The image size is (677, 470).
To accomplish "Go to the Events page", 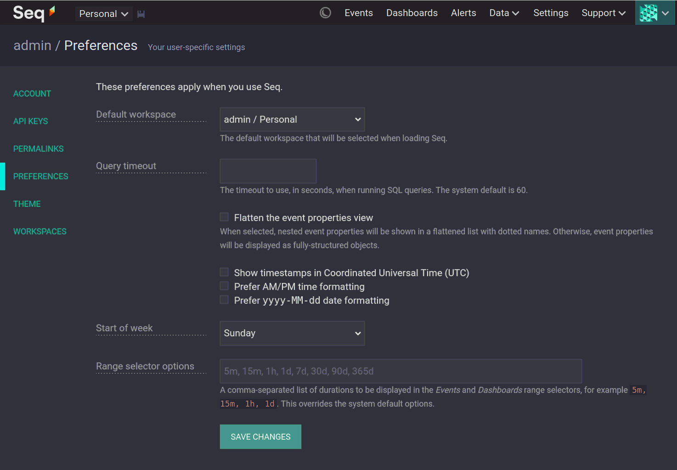I will click(x=359, y=13).
